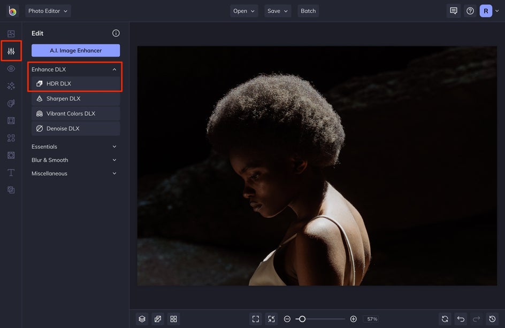Image resolution: width=505 pixels, height=328 pixels.
Task: Click the A.I. Image Enhancer button
Action: tap(75, 51)
